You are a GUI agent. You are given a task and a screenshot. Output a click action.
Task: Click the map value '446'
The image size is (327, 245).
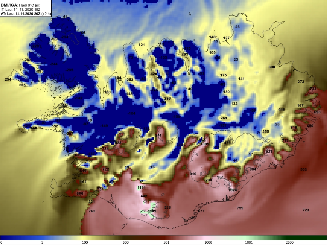(x=282, y=109)
